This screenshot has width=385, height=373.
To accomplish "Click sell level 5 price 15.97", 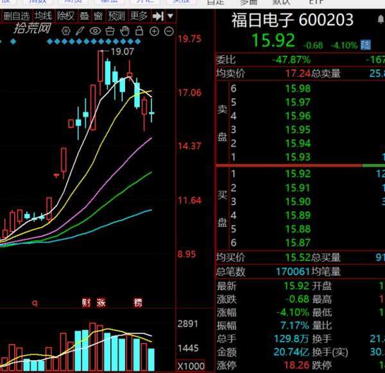I will tap(298, 102).
